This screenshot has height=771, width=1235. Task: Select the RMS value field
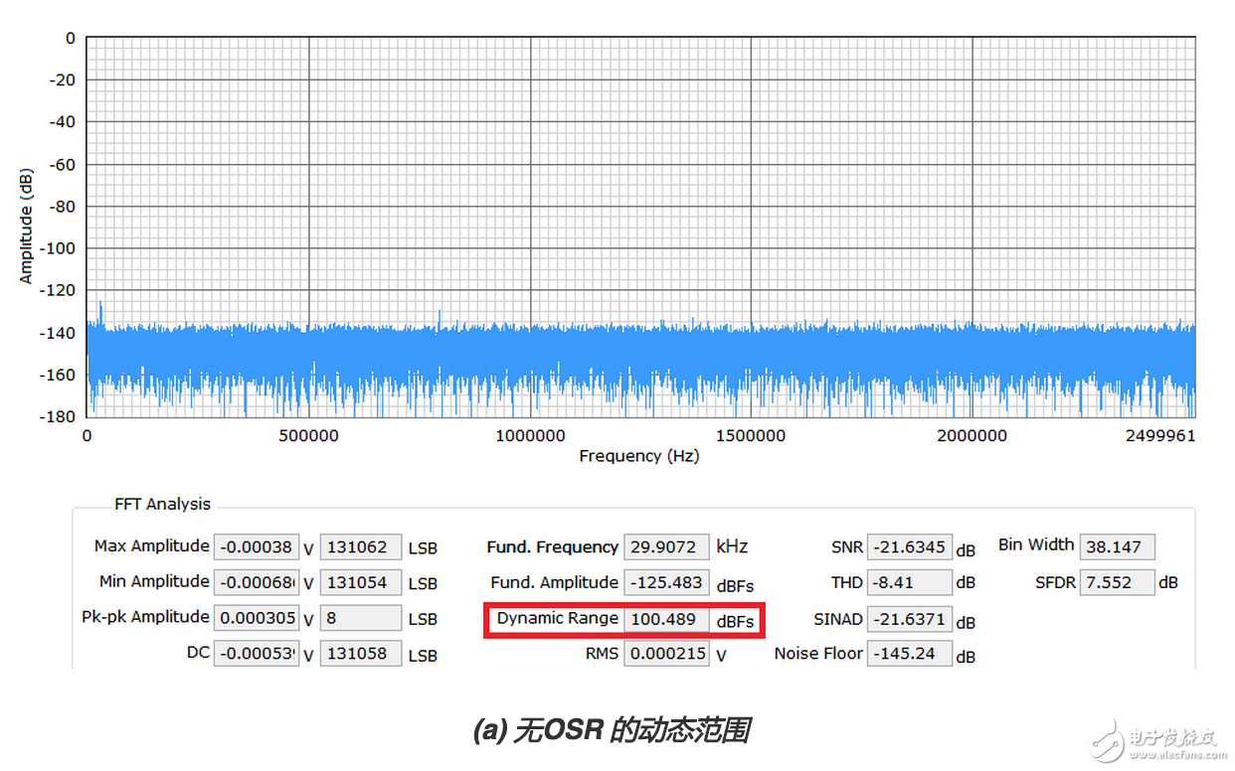(665, 655)
